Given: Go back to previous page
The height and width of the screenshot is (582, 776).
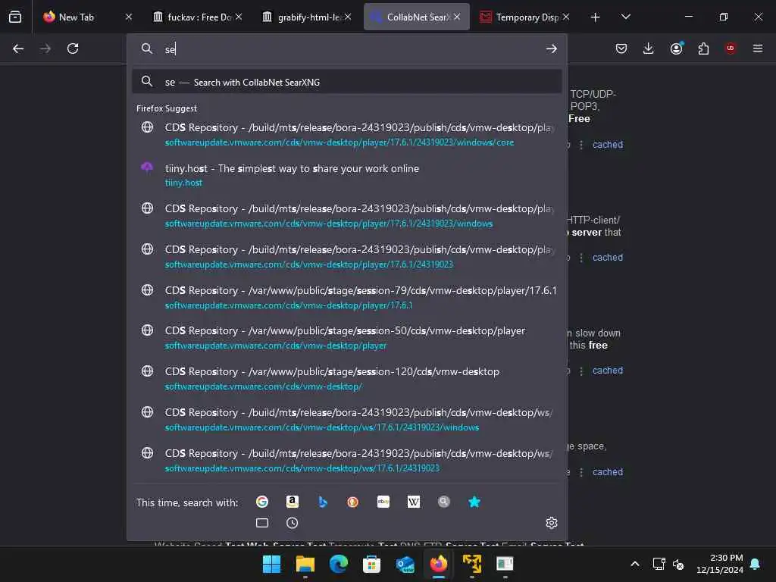Looking at the screenshot, I should click(x=18, y=48).
